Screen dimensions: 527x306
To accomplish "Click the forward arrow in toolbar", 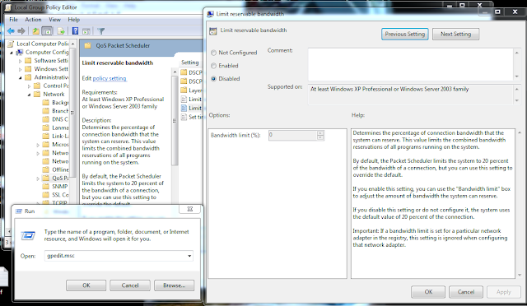I will pyautogui.click(x=21, y=31).
